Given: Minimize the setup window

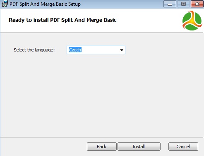Looking at the screenshot, I should pyautogui.click(x=170, y=4).
